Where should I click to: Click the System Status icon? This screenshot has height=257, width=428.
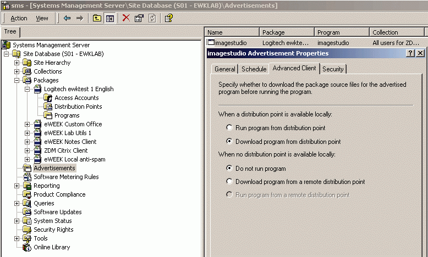pos(27,221)
